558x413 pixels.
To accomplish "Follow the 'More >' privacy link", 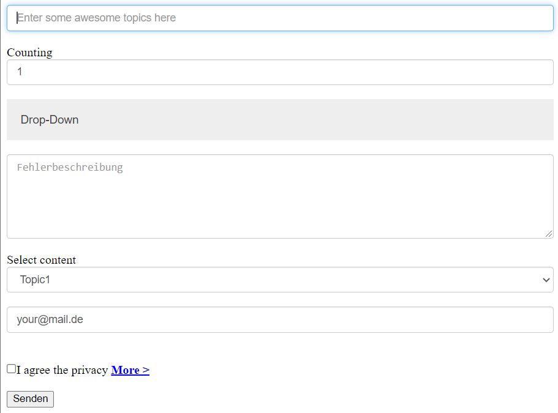I will coord(130,370).
